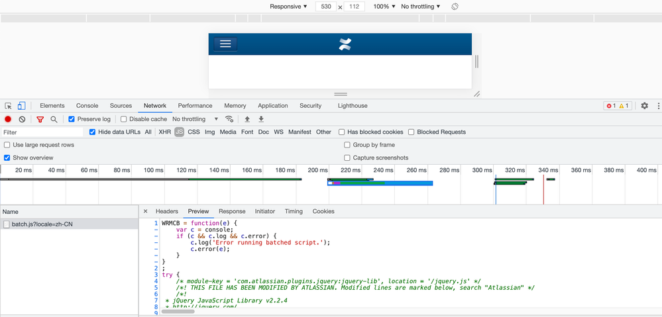
Task: Switch to the Elements tab
Action: [52, 106]
